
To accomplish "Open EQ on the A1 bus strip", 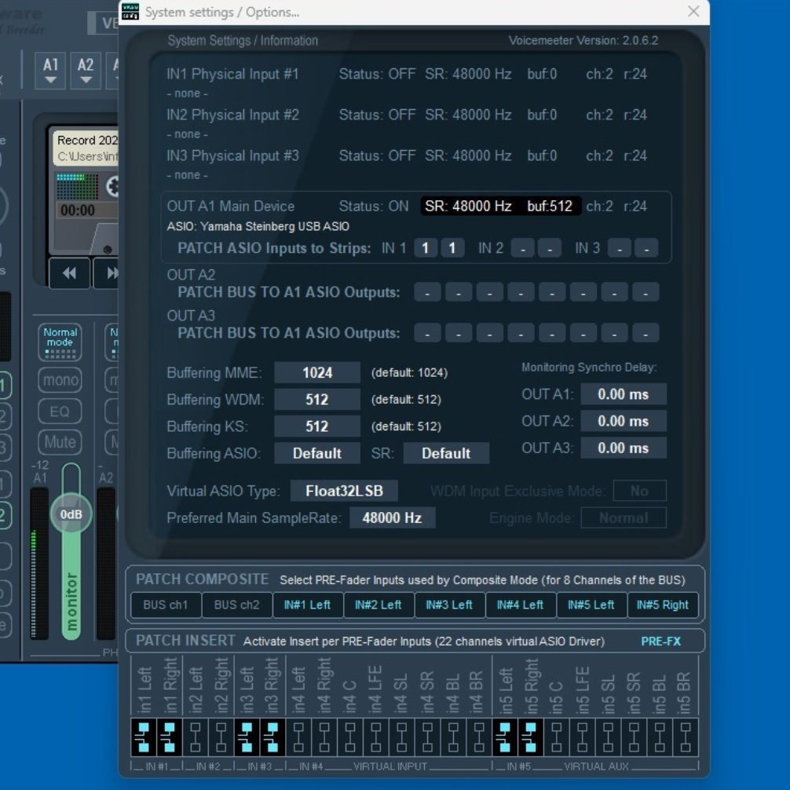I will click(x=60, y=411).
